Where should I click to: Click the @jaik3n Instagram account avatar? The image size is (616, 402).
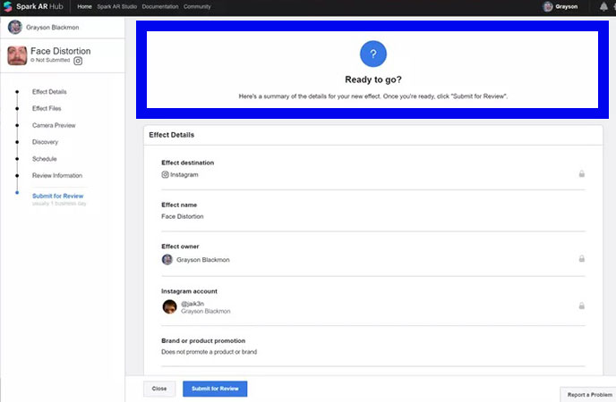(170, 306)
